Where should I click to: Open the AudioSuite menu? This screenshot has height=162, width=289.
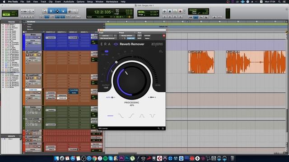coord(69,2)
